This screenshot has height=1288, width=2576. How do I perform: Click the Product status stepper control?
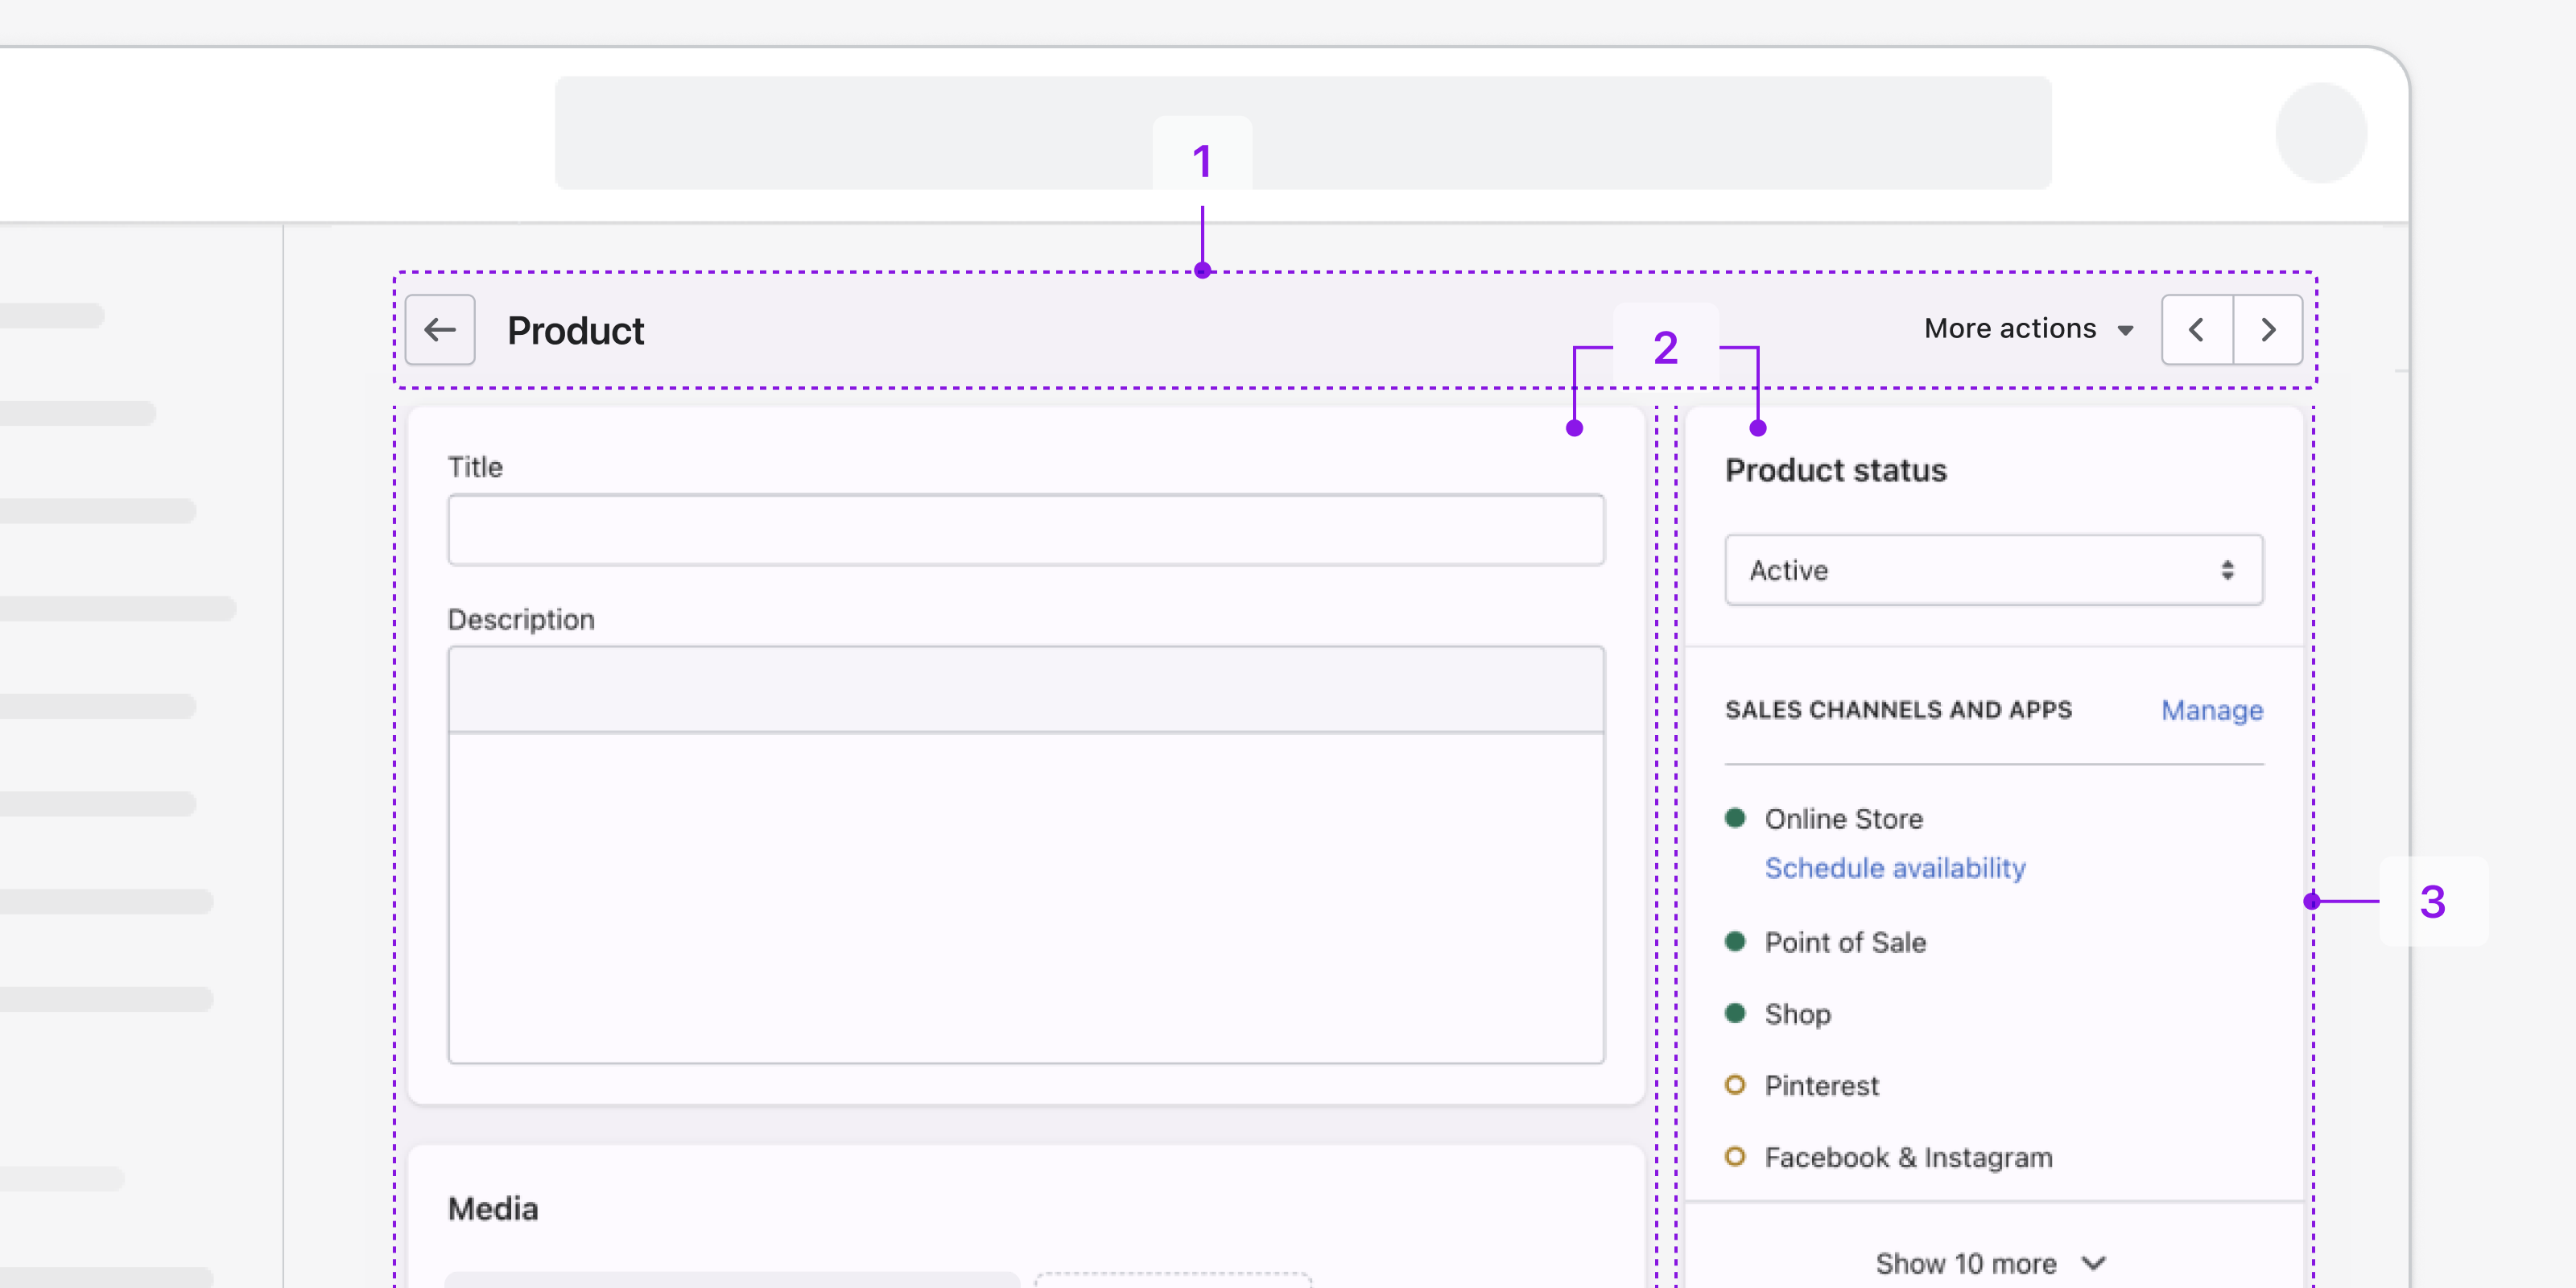pyautogui.click(x=2229, y=570)
